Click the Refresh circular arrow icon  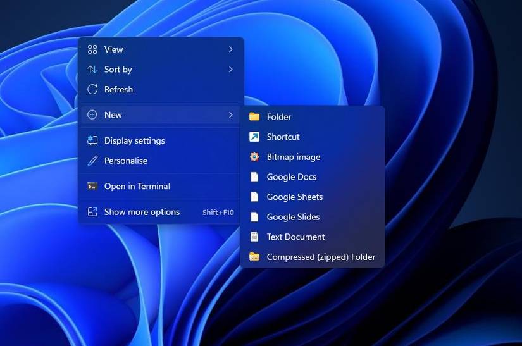click(x=92, y=89)
